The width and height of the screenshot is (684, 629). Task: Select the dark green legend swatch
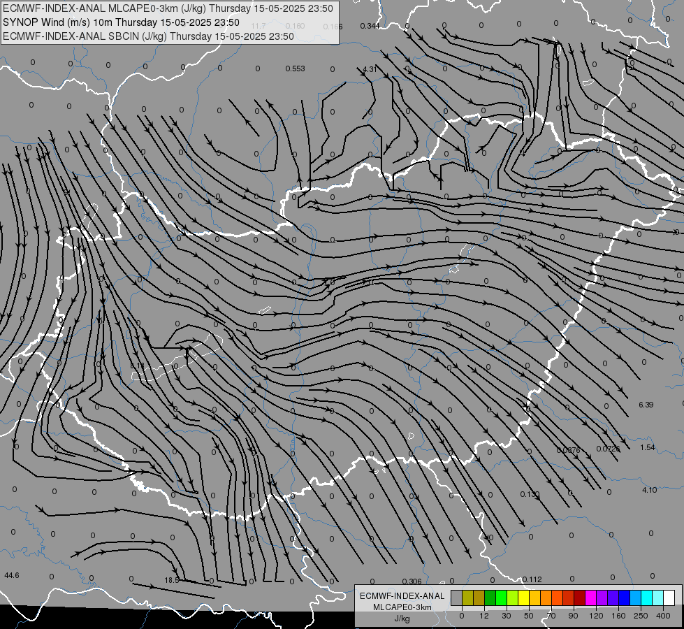[x=490, y=598]
